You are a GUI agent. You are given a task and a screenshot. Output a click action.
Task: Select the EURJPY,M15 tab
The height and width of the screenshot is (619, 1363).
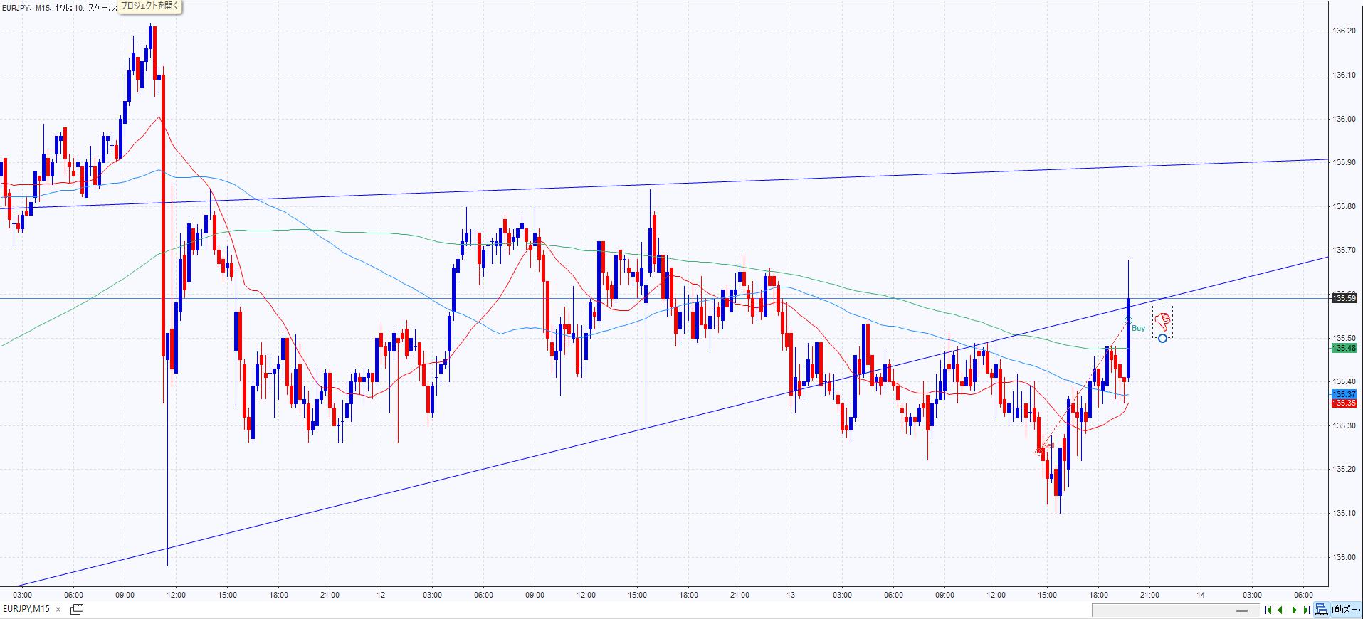(x=26, y=609)
